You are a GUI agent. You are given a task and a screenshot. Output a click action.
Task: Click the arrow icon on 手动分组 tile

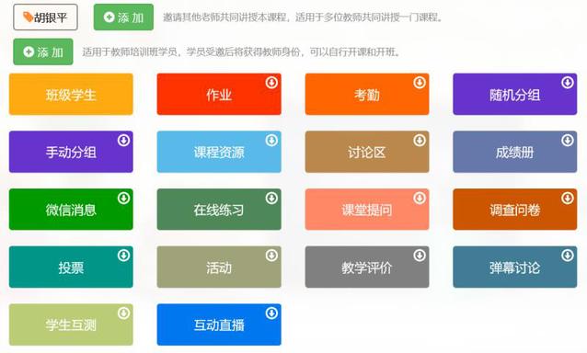coord(123,141)
